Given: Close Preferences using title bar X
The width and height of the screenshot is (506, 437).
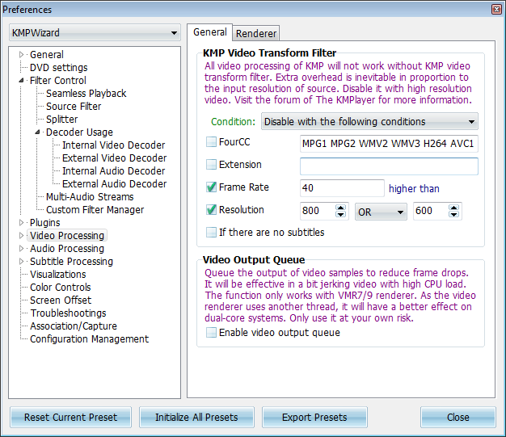Looking at the screenshot, I should tap(496, 10).
